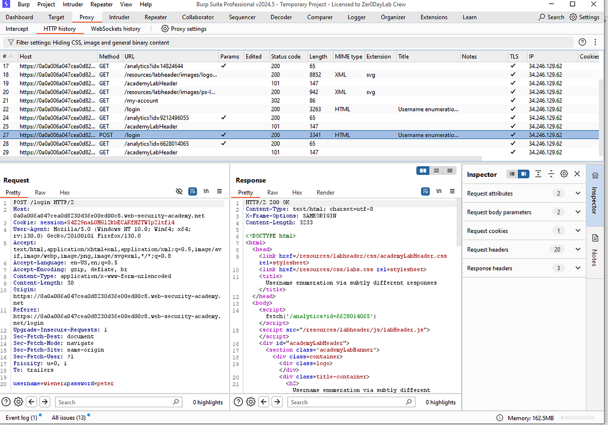Screen dimensions: 608x425
Task: Go to previous match in Response pane
Action: [x=264, y=402]
